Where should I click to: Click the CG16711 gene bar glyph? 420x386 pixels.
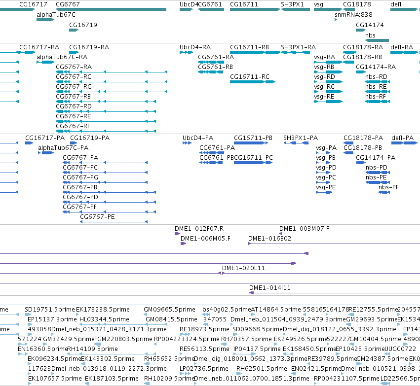tap(255, 9)
